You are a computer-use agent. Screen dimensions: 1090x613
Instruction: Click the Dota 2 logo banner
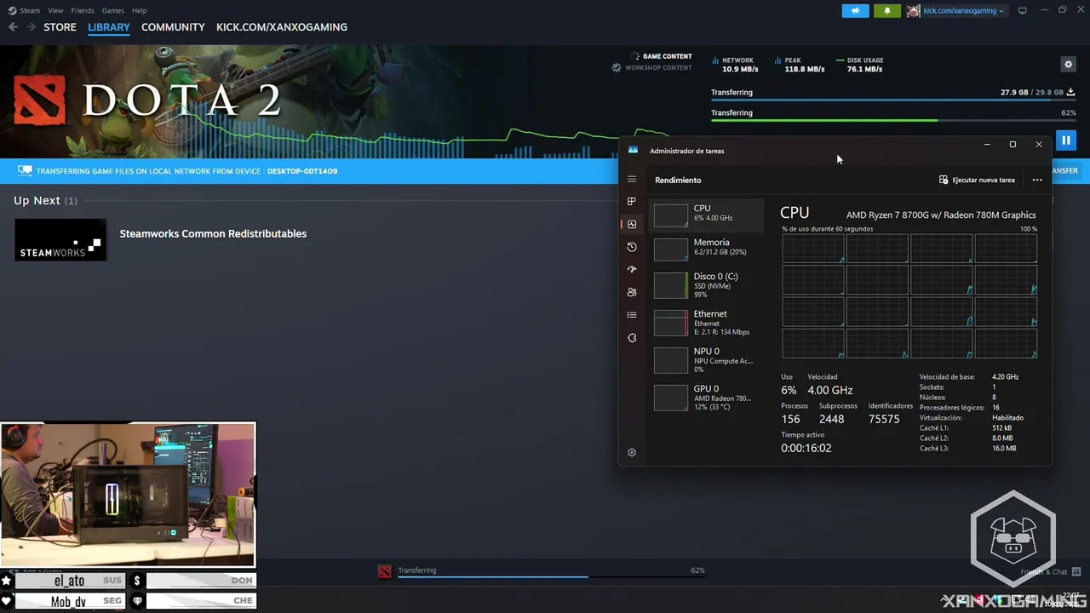146,100
